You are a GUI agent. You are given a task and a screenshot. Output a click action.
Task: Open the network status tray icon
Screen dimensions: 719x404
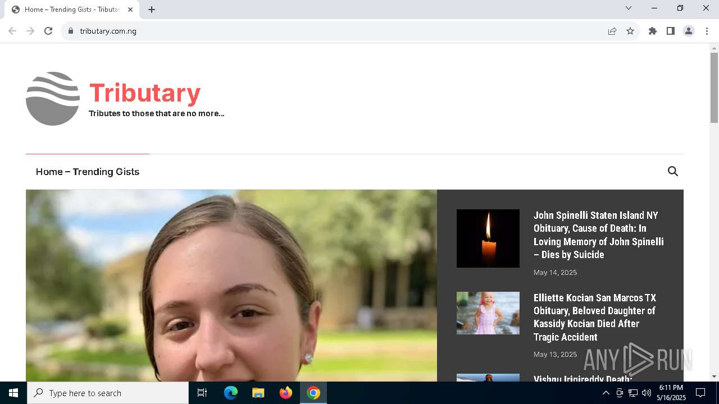click(633, 393)
